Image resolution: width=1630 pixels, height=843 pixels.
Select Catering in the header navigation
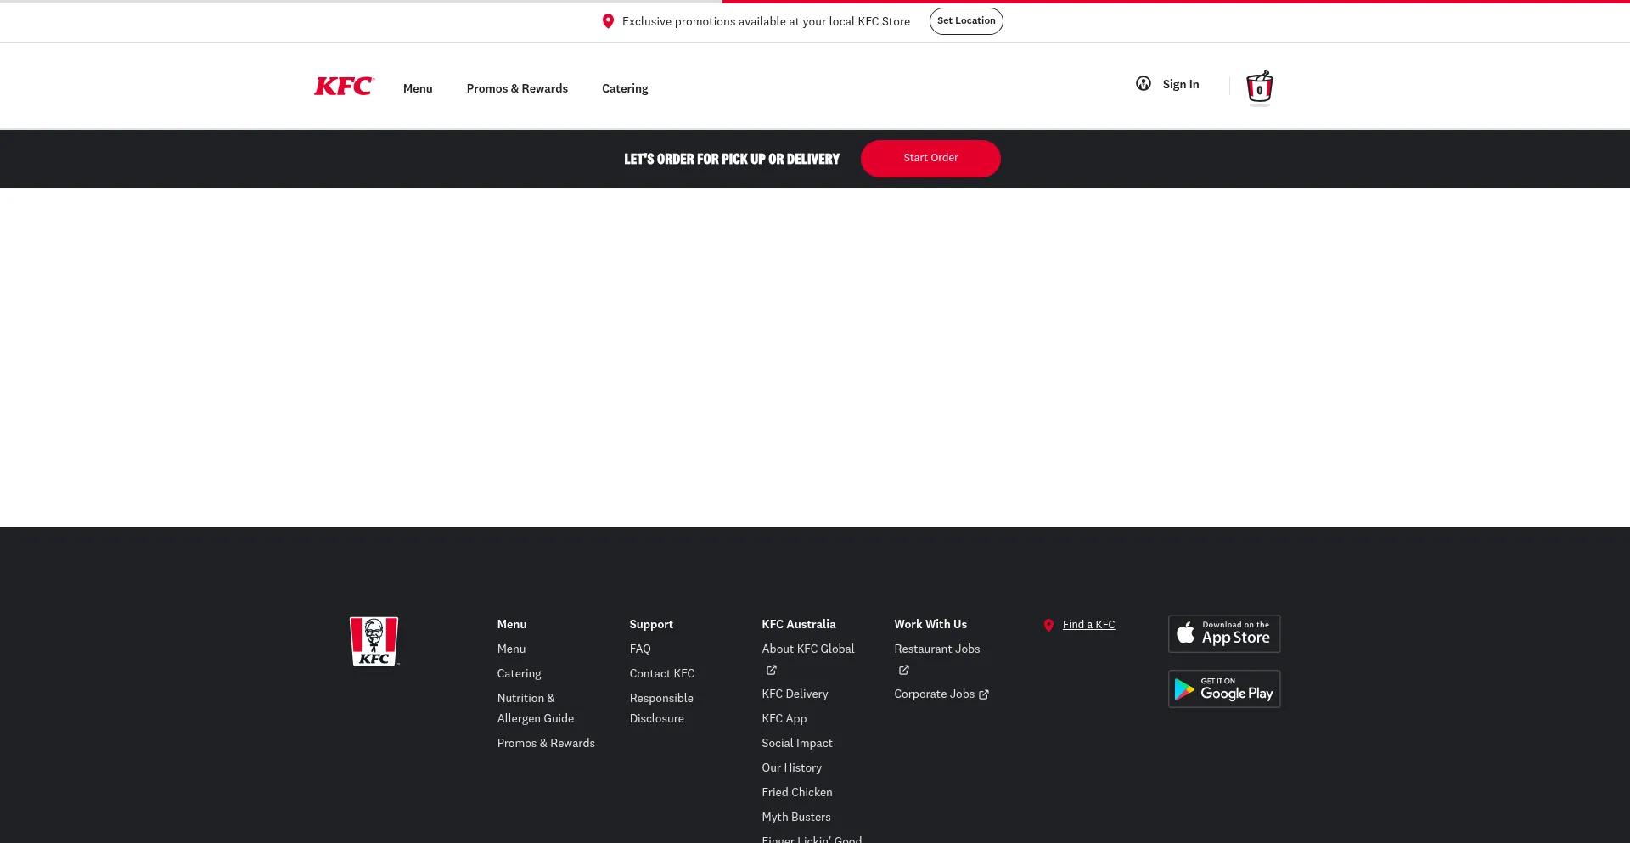click(625, 88)
